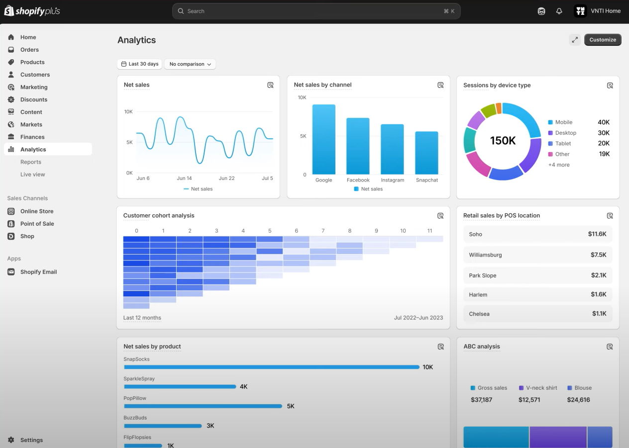This screenshot has height=448, width=629.
Task: Open report icon on Sessions by device type
Action: [x=610, y=86]
